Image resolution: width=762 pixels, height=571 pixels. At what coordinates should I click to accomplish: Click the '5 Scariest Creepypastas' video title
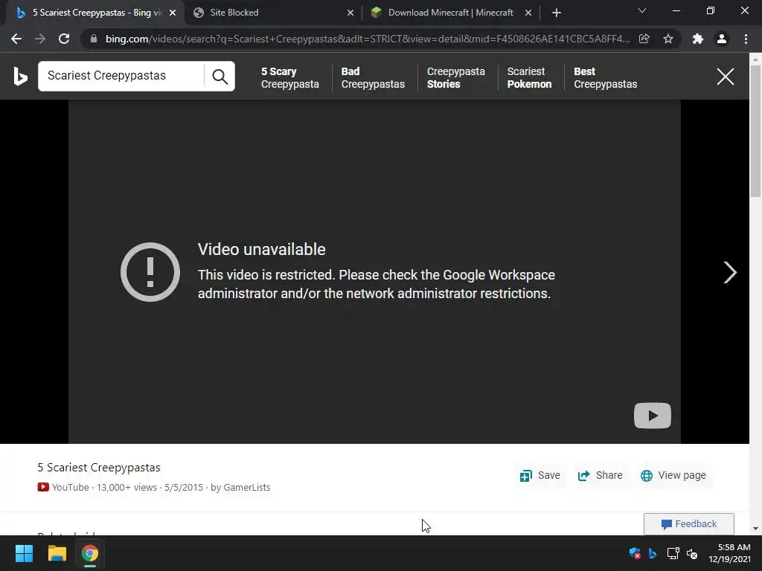click(99, 468)
